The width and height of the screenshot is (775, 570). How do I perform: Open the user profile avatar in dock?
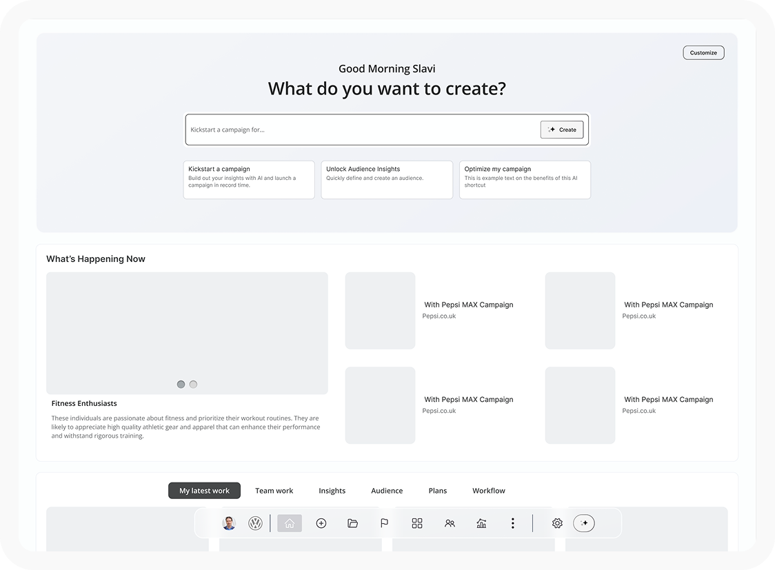(x=229, y=523)
